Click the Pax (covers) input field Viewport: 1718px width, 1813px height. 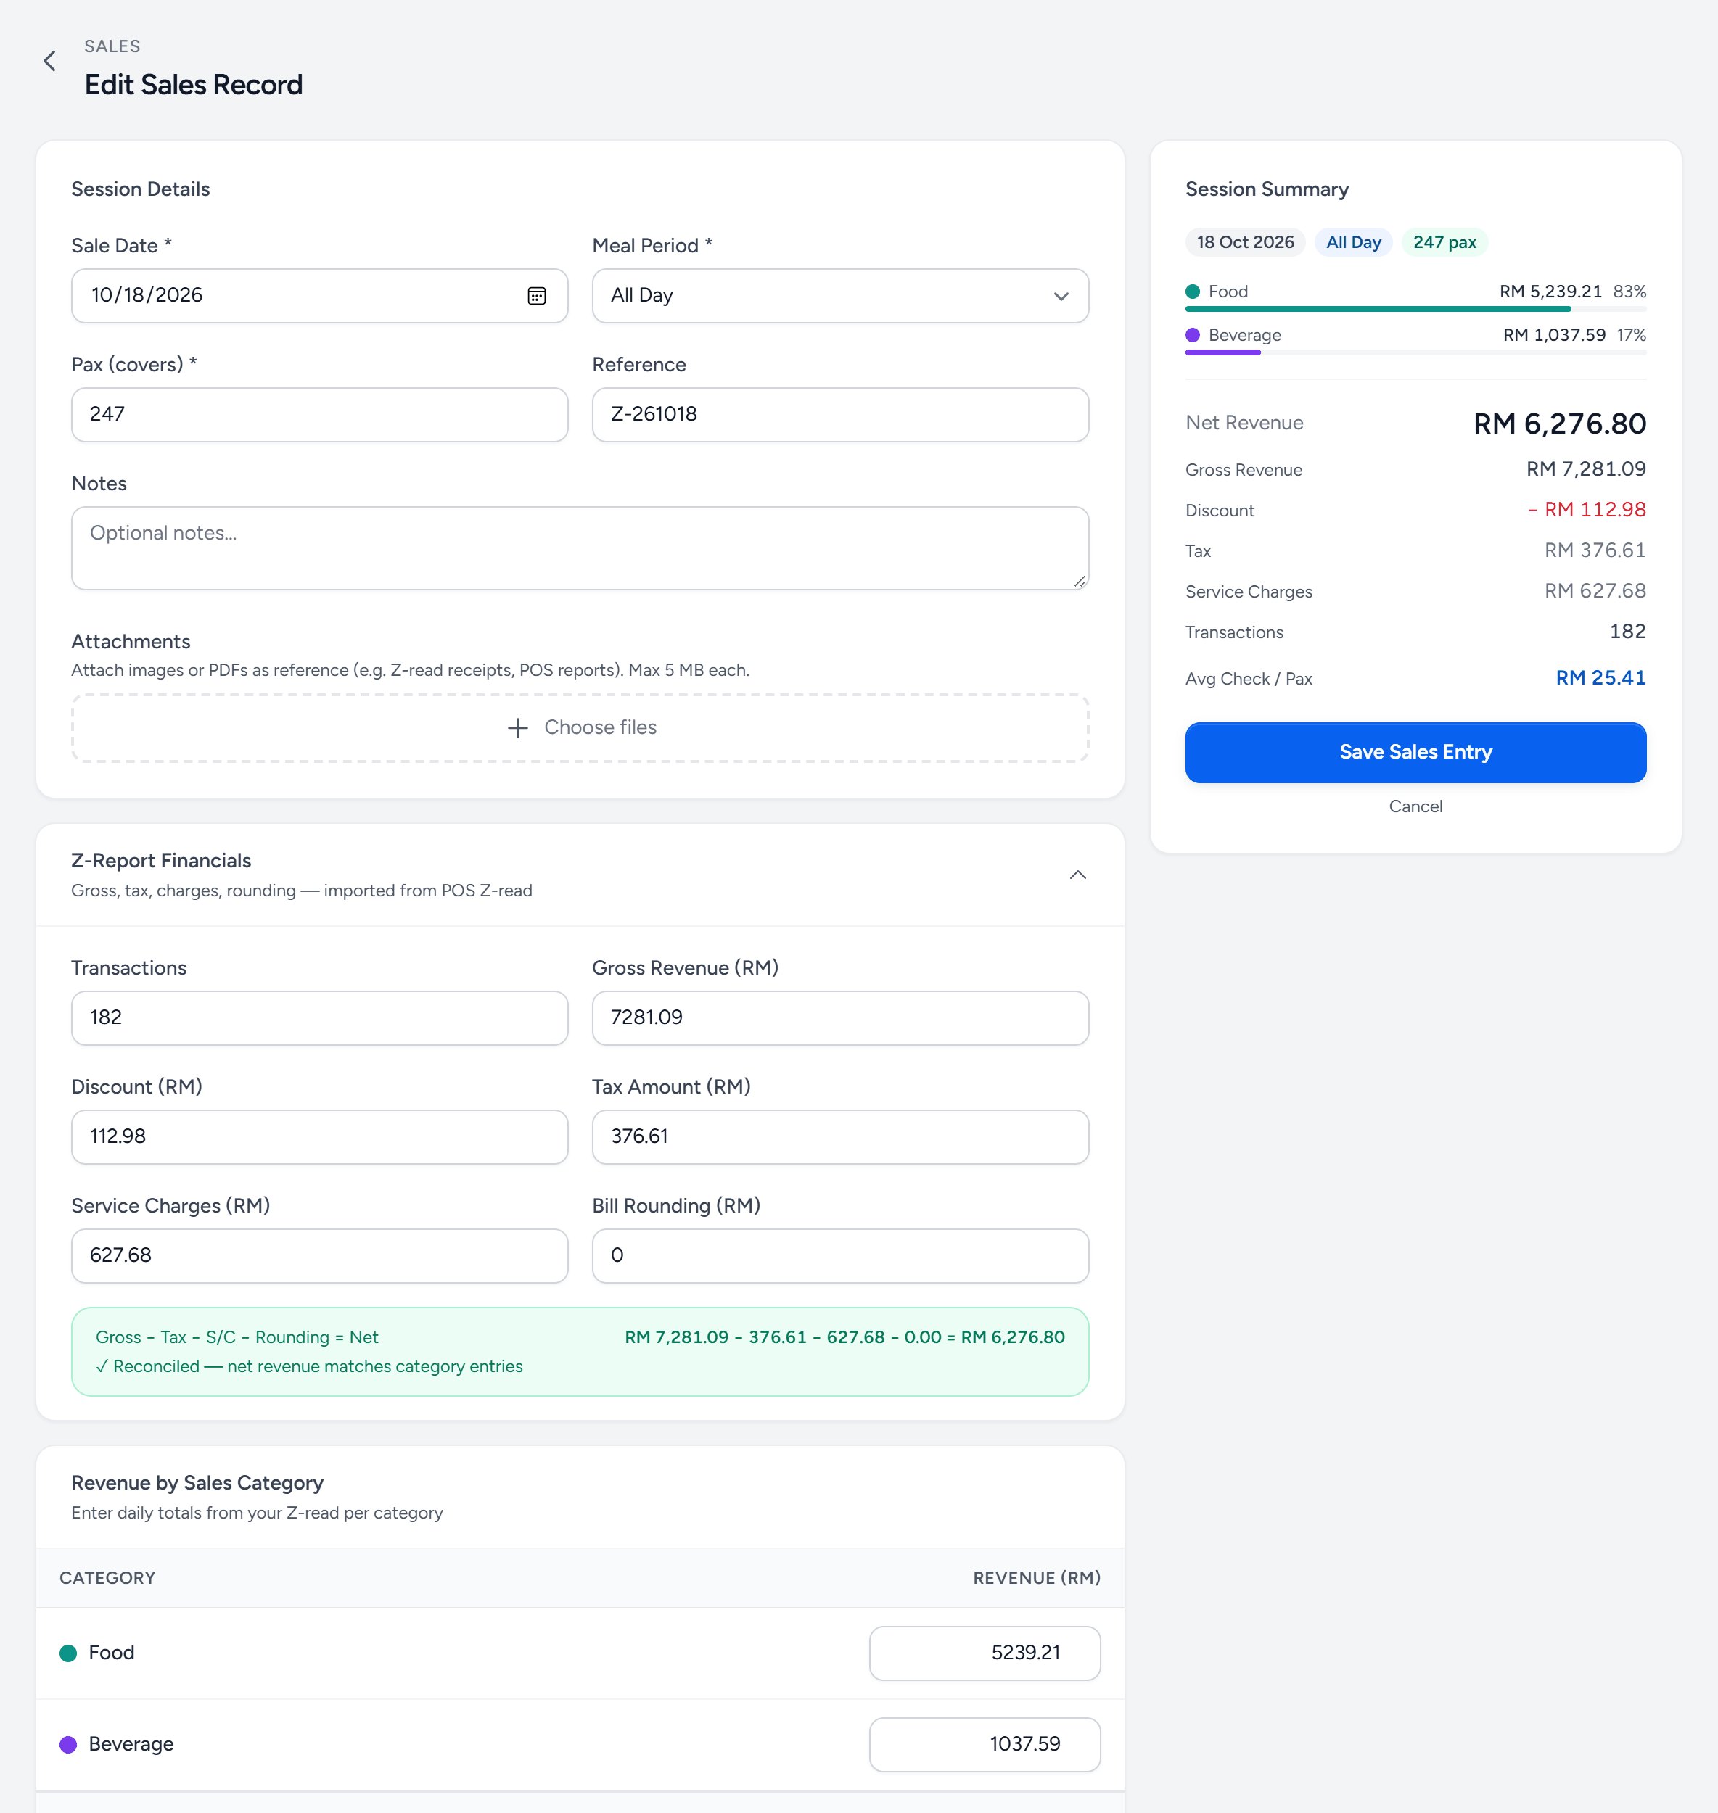(x=320, y=415)
